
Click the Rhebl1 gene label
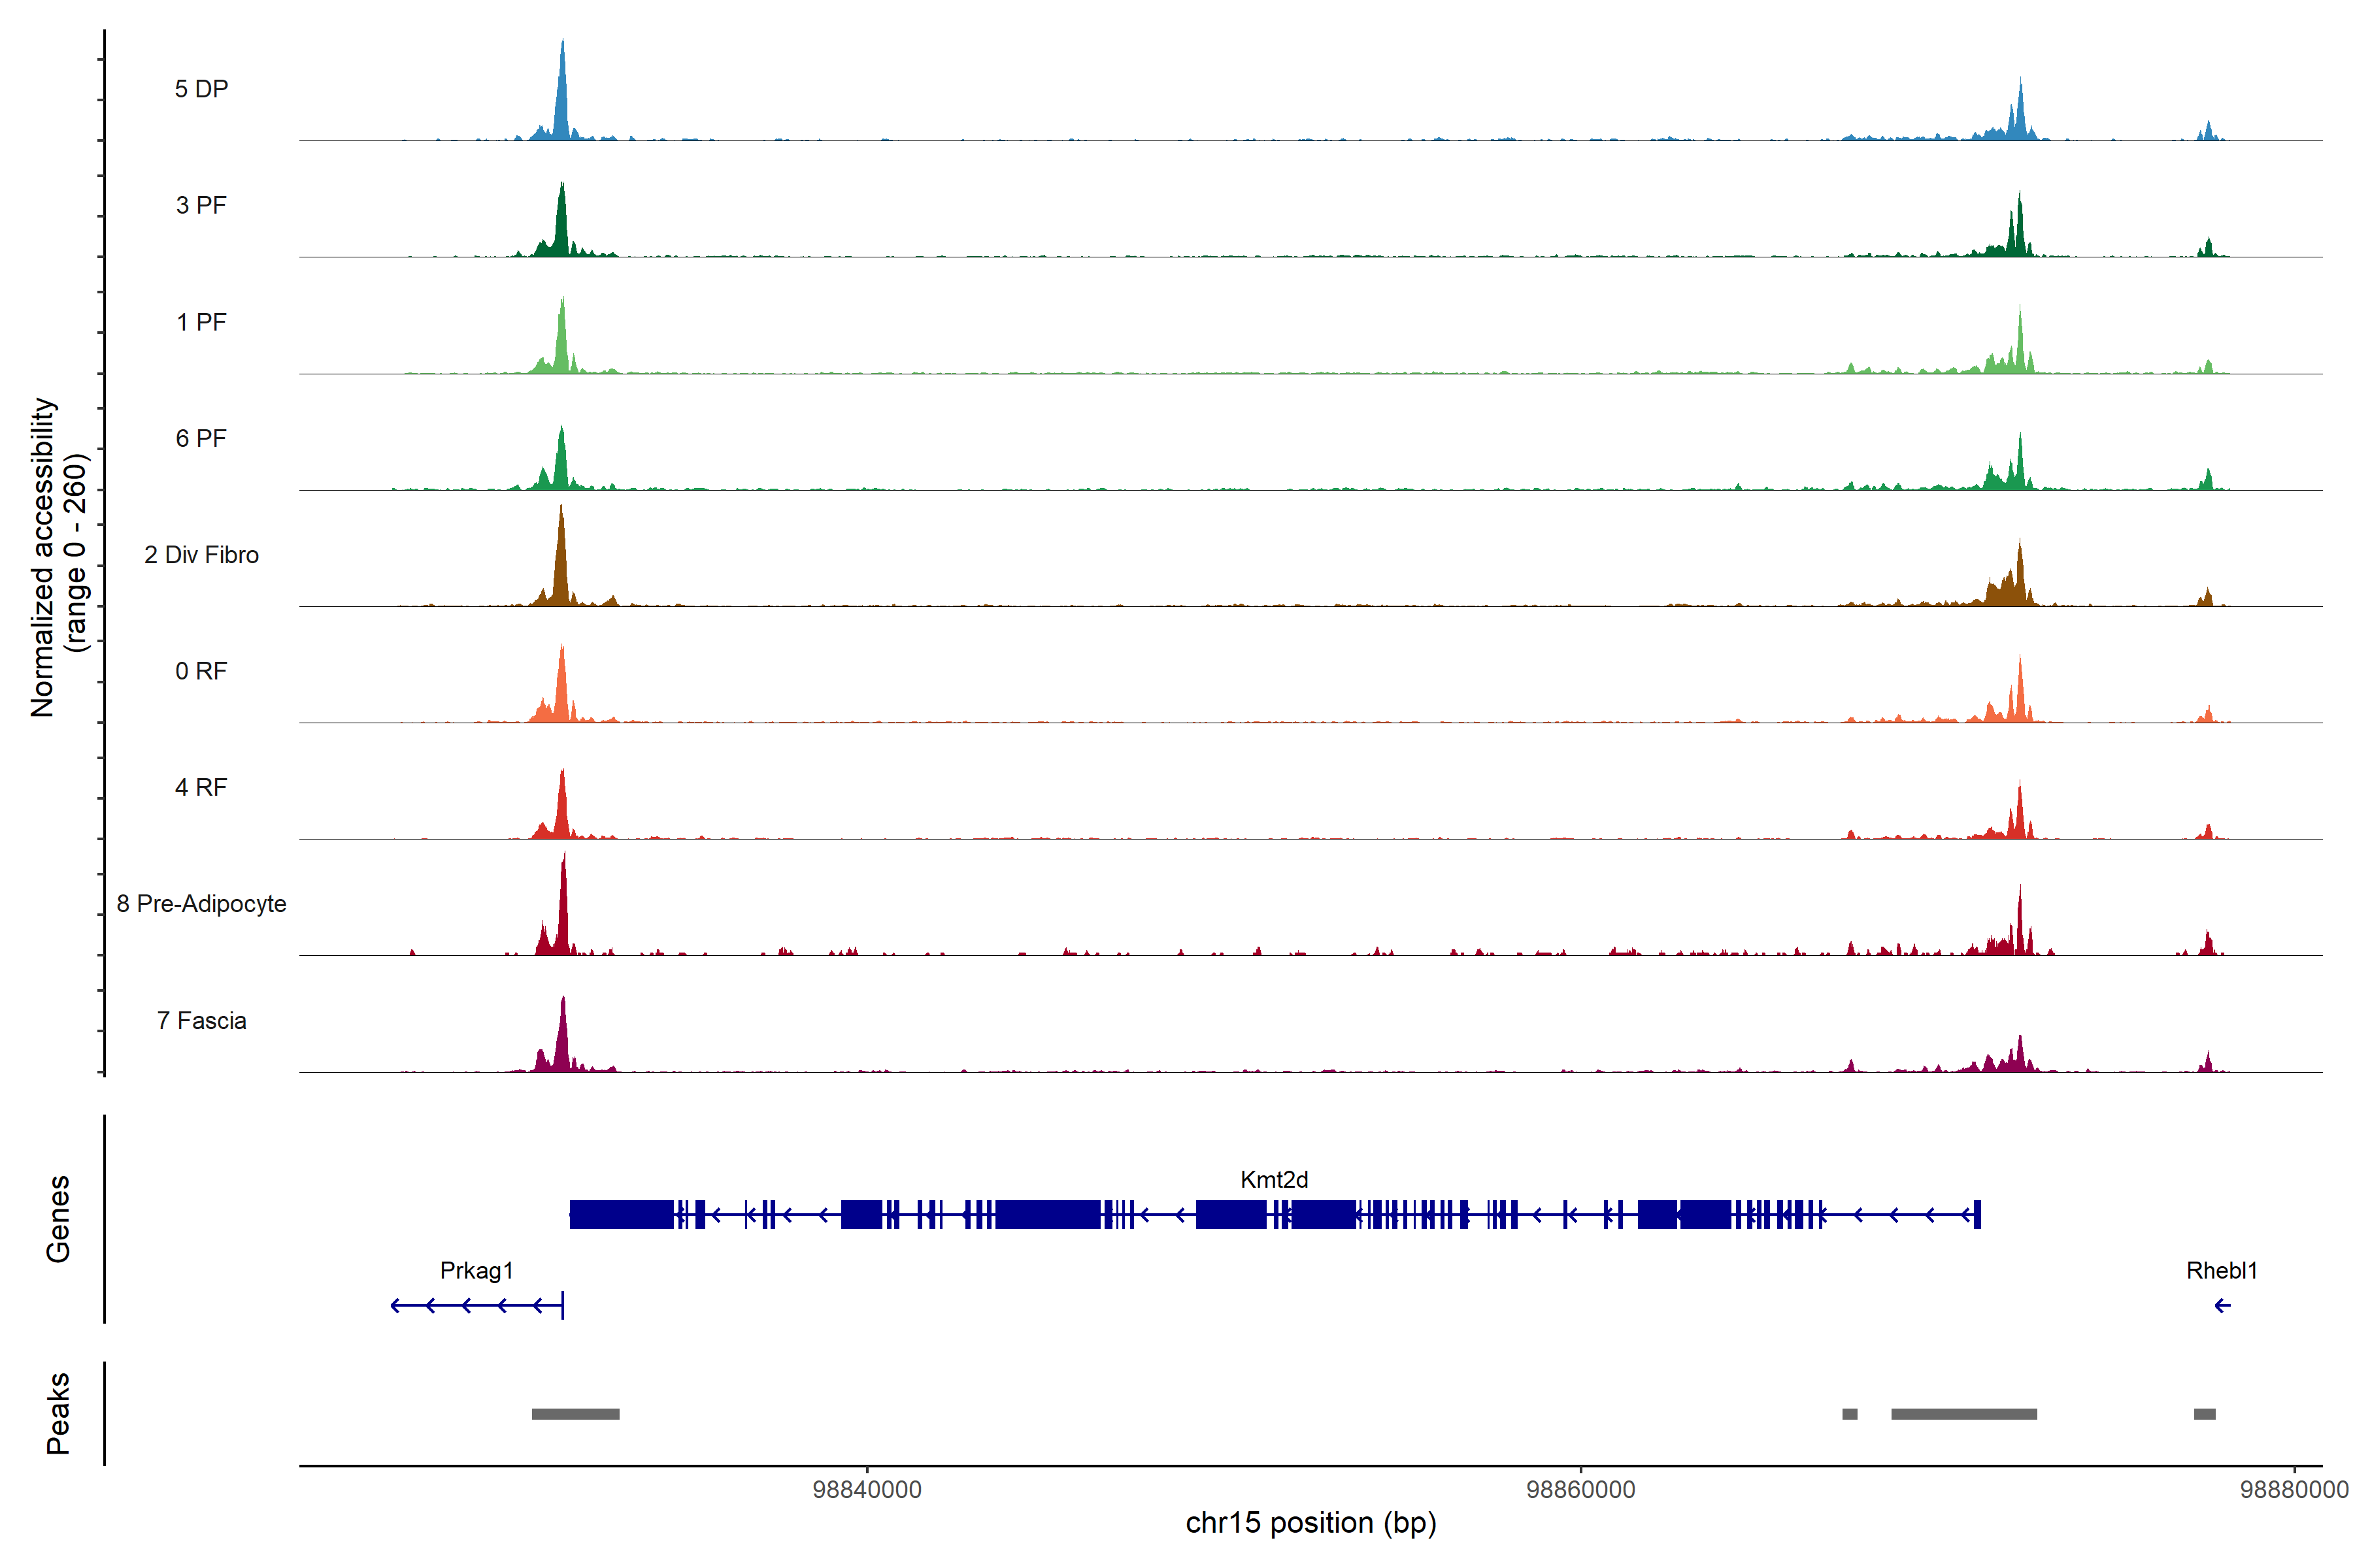(x=2221, y=1270)
